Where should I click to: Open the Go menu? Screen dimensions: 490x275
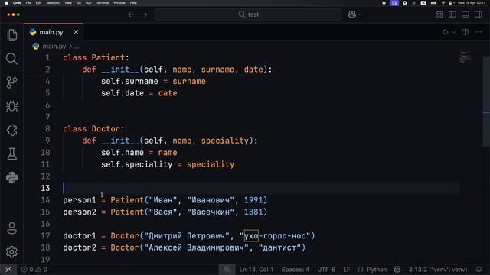[x=79, y=3]
